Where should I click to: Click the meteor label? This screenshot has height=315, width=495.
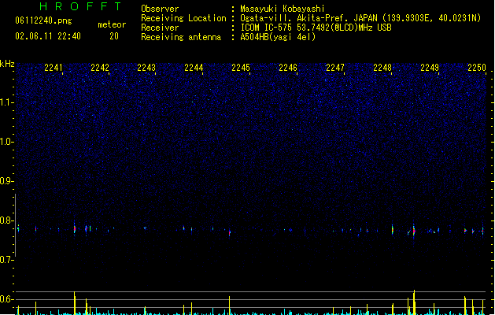pyautogui.click(x=112, y=24)
